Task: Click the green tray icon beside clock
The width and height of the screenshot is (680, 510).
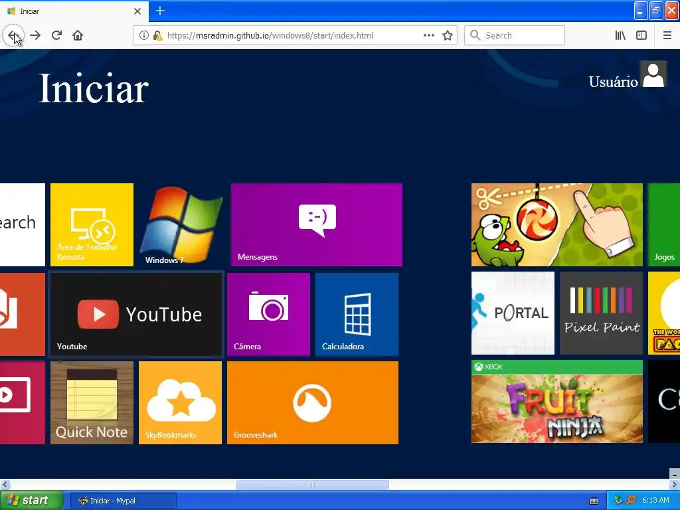Action: 618,501
